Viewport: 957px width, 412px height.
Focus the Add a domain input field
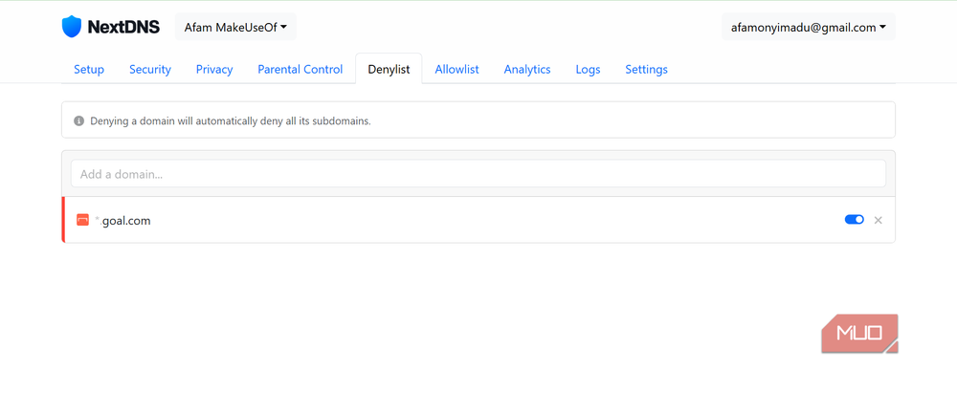pyautogui.click(x=478, y=174)
